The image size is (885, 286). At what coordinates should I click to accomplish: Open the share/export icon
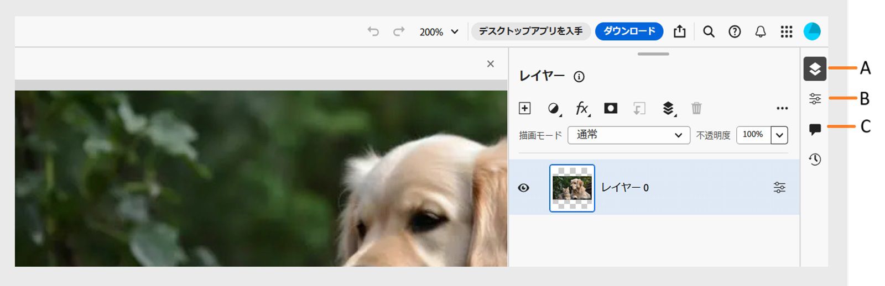pos(680,31)
